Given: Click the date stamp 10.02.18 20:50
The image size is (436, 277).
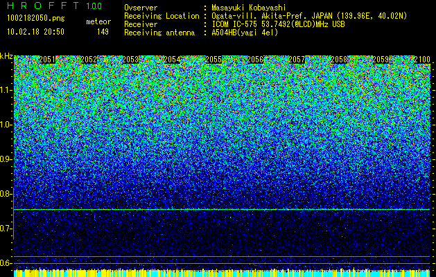Looking at the screenshot, I should point(36,32).
